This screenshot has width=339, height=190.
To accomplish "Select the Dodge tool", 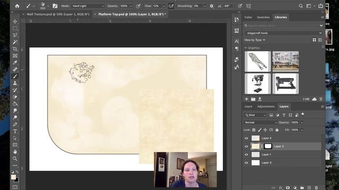I will pyautogui.click(x=15, y=117).
